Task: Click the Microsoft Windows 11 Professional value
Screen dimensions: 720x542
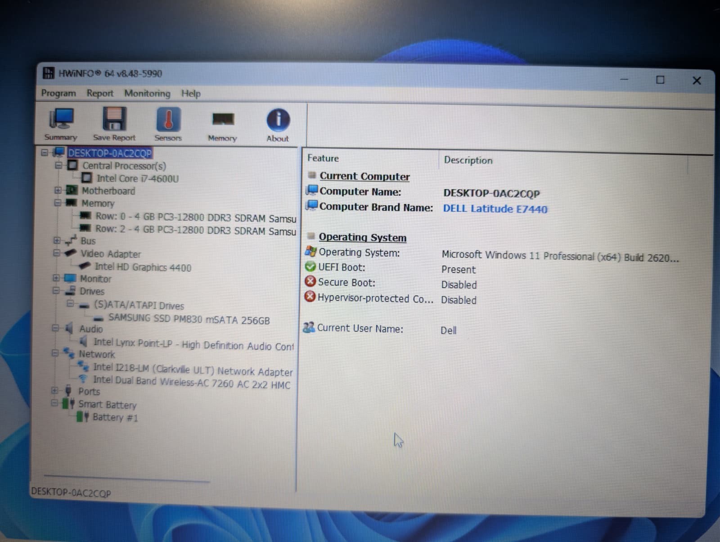Action: pos(560,257)
